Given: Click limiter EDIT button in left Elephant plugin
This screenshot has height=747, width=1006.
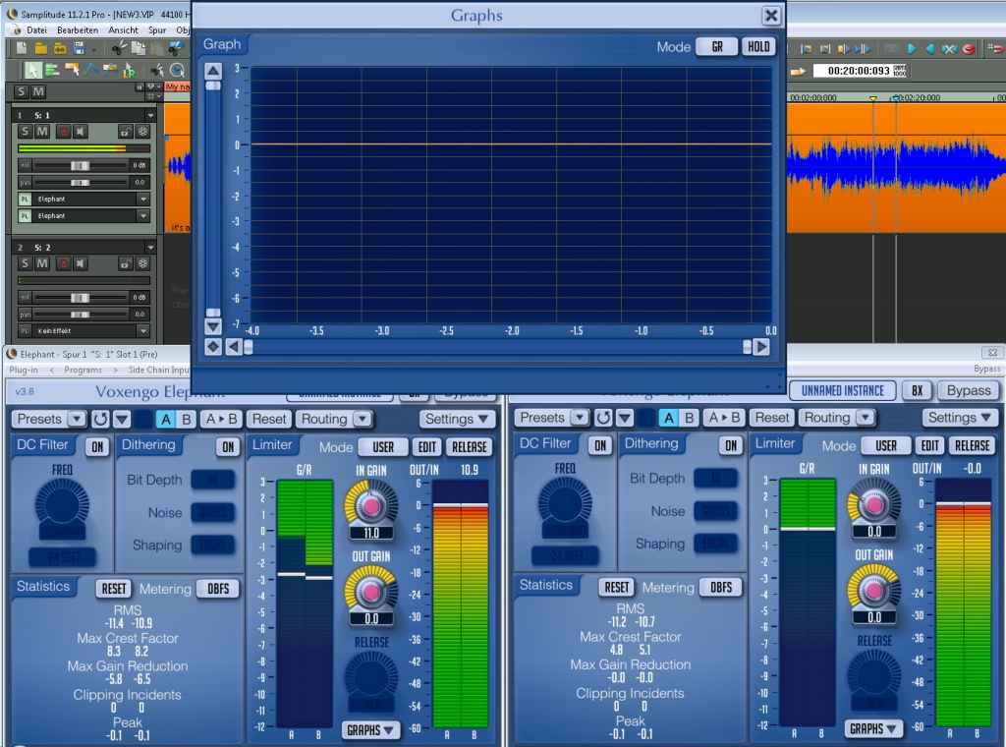Looking at the screenshot, I should pos(426,446).
